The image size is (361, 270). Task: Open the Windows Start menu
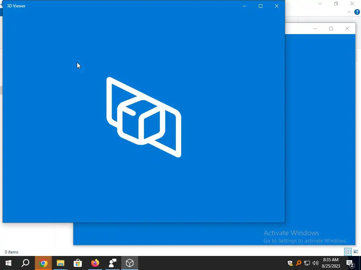click(8, 263)
